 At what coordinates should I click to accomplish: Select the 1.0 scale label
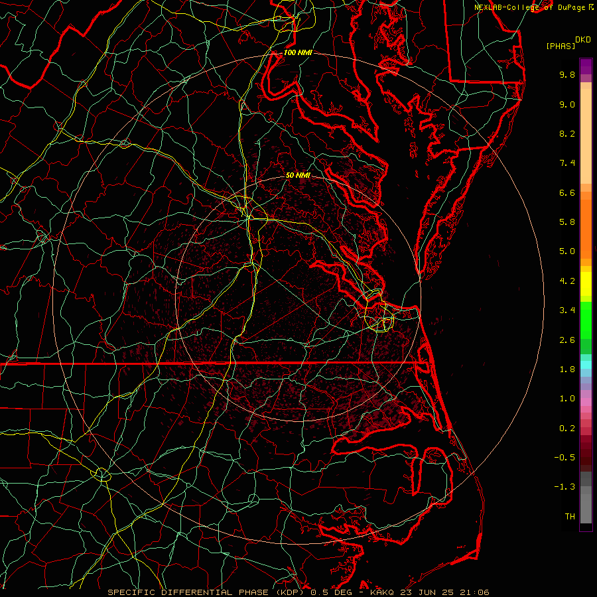click(x=567, y=399)
